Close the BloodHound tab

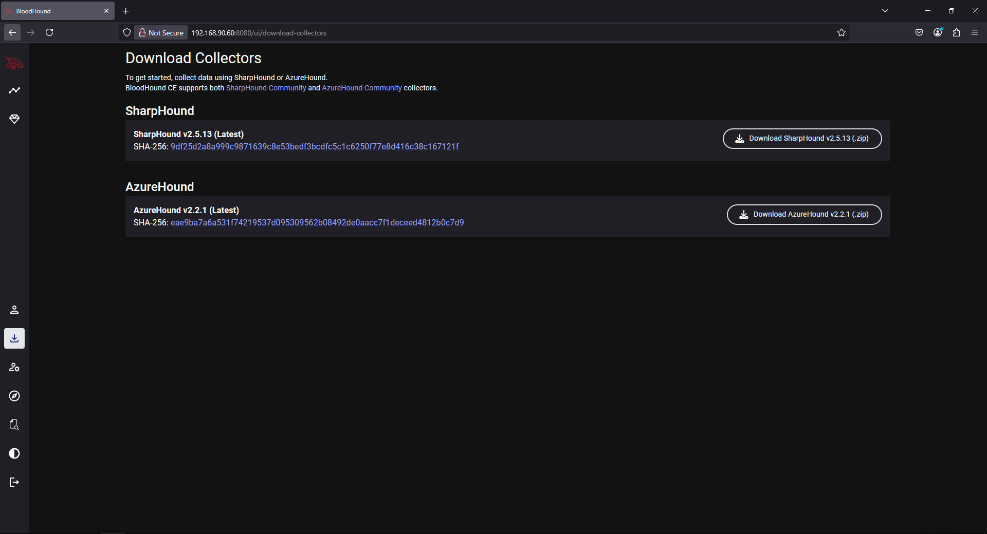[106, 11]
